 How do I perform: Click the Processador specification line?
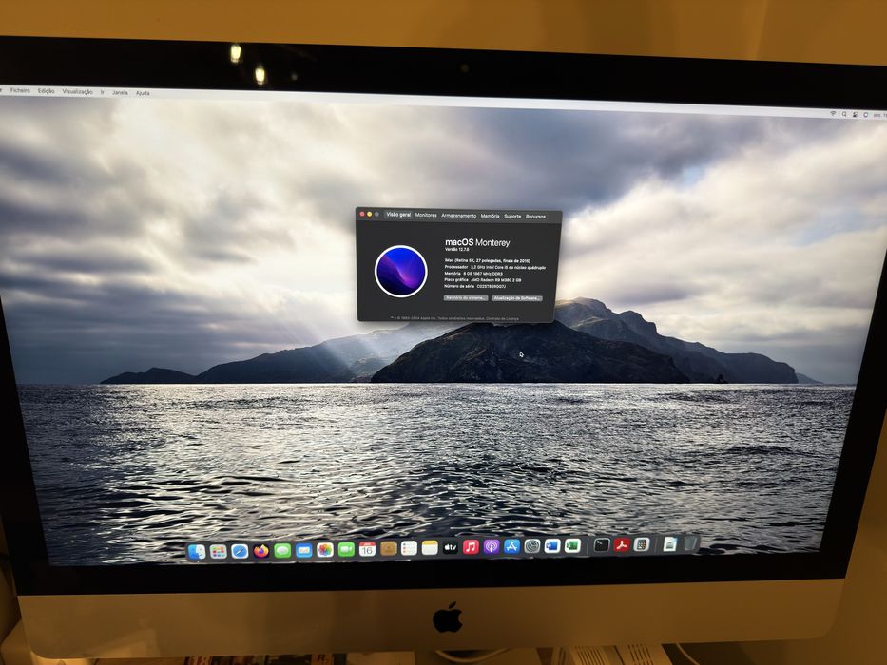coord(495,267)
